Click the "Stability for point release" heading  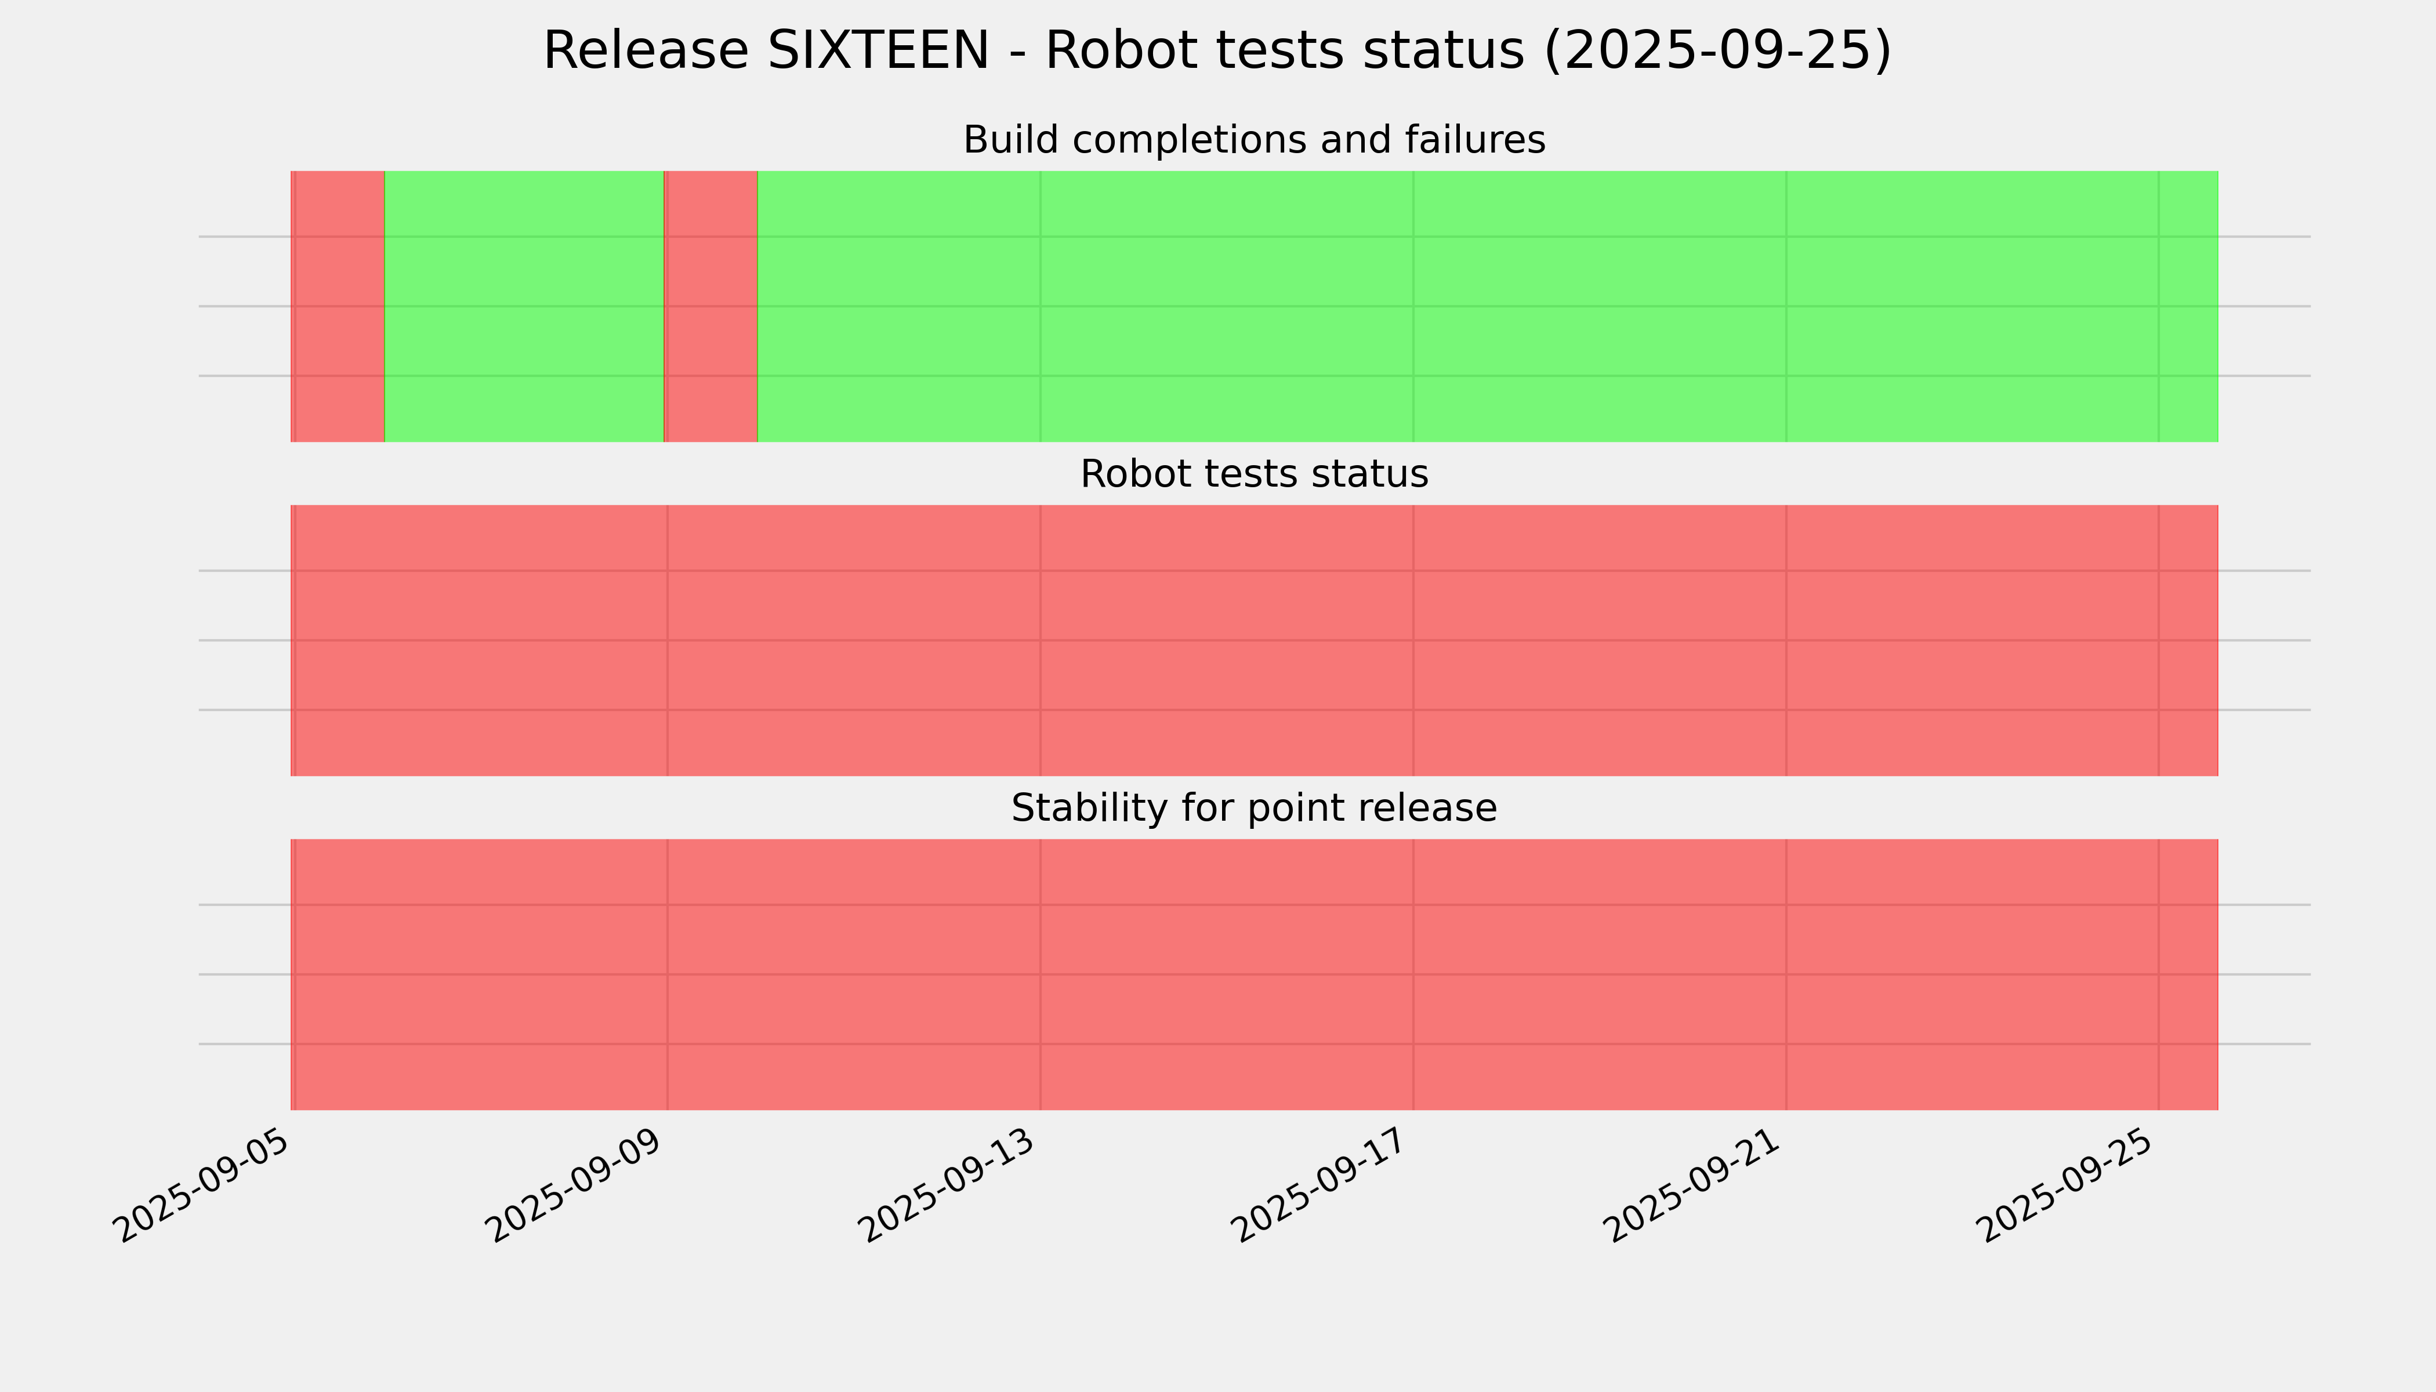click(x=1253, y=809)
